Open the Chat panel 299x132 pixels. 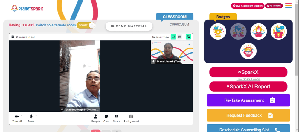point(106,119)
